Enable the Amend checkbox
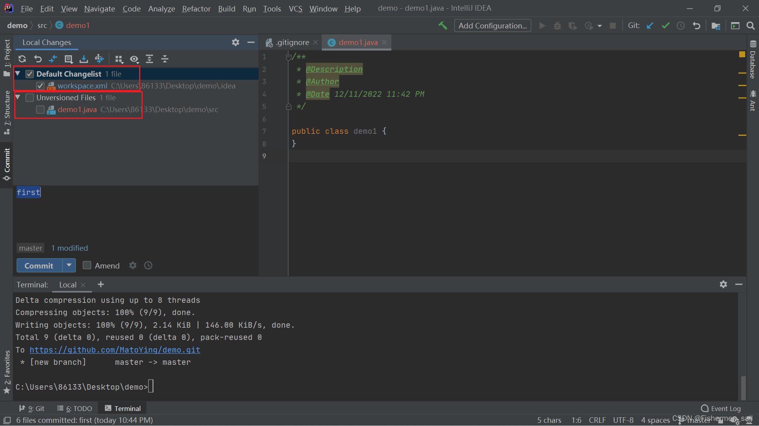The image size is (759, 426). tap(87, 265)
